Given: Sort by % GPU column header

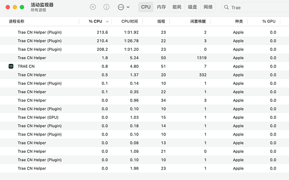Looking at the screenshot, I should pos(269,21).
